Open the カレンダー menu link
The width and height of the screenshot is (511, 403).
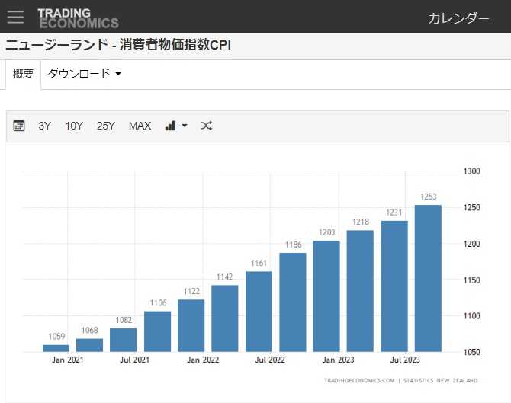tap(458, 18)
